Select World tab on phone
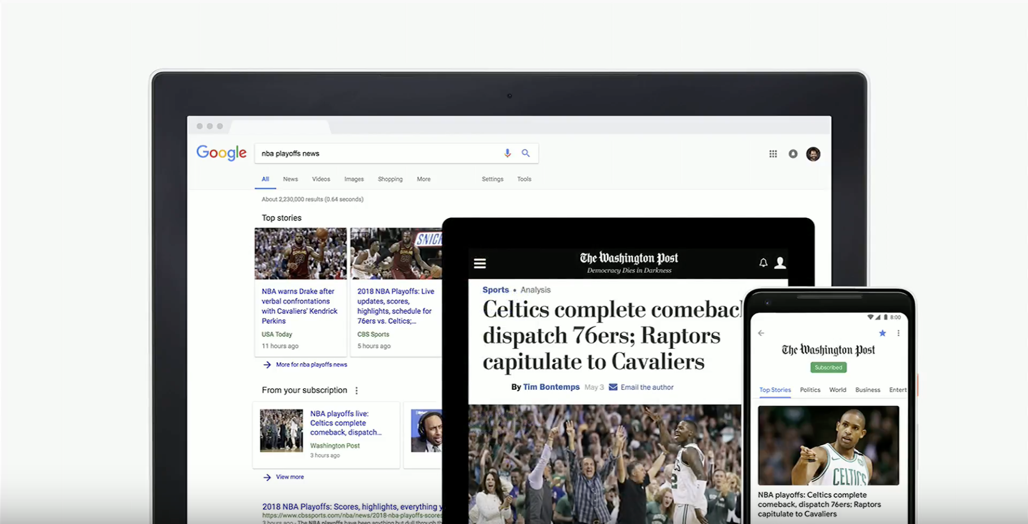This screenshot has width=1028, height=524. pyautogui.click(x=838, y=390)
